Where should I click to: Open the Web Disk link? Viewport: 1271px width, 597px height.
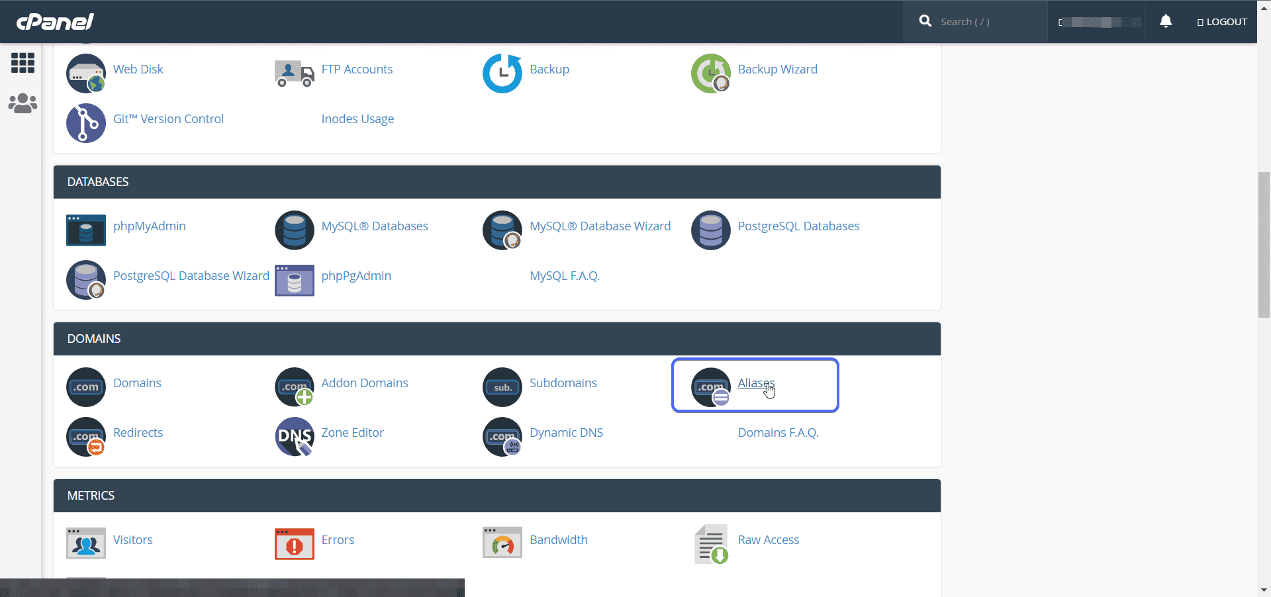pyautogui.click(x=138, y=69)
